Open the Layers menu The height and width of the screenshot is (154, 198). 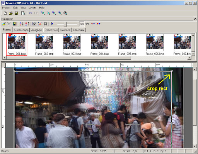click(32, 8)
